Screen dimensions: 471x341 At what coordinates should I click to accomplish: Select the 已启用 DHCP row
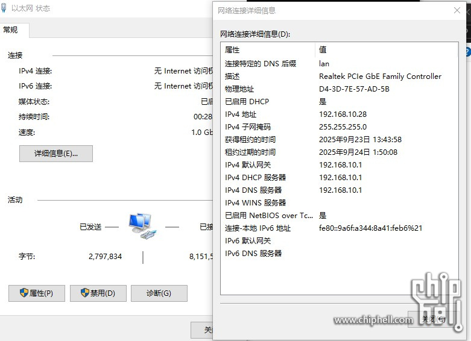340,101
